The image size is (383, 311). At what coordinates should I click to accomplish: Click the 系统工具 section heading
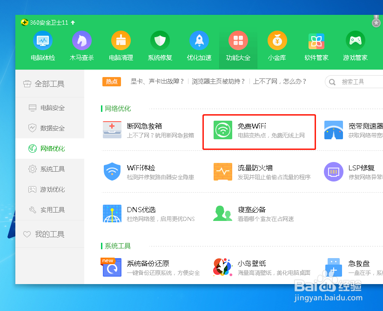[x=118, y=246]
